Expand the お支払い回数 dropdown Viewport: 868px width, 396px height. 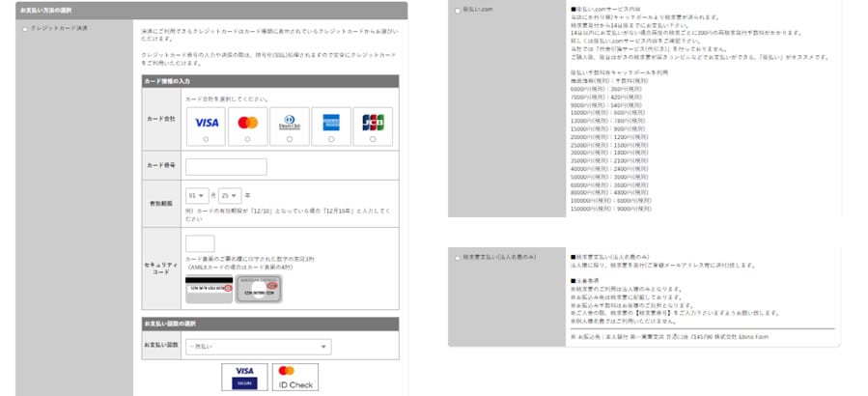[x=258, y=346]
